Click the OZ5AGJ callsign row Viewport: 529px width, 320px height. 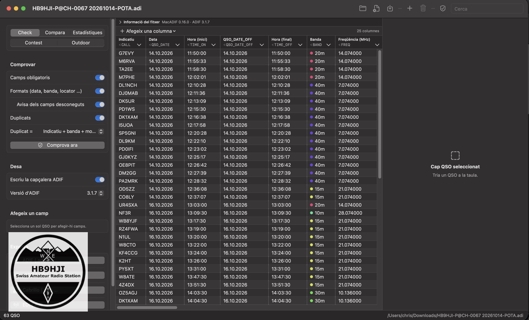coord(128,293)
